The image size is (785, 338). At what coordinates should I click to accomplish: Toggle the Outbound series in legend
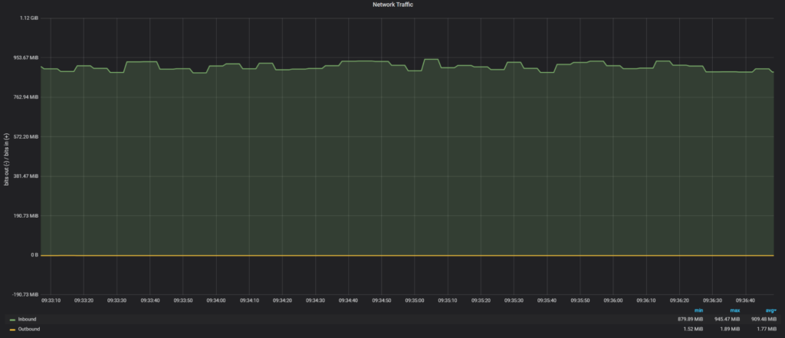[x=29, y=329]
